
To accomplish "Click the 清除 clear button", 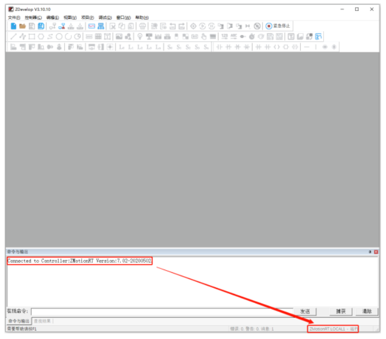I will [367, 311].
